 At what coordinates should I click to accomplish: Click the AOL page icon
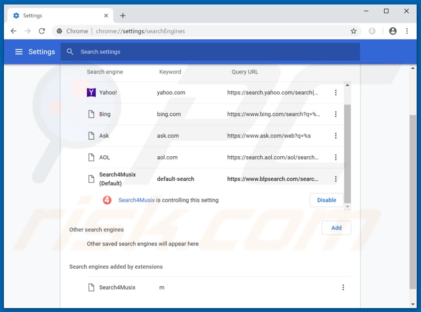point(91,157)
